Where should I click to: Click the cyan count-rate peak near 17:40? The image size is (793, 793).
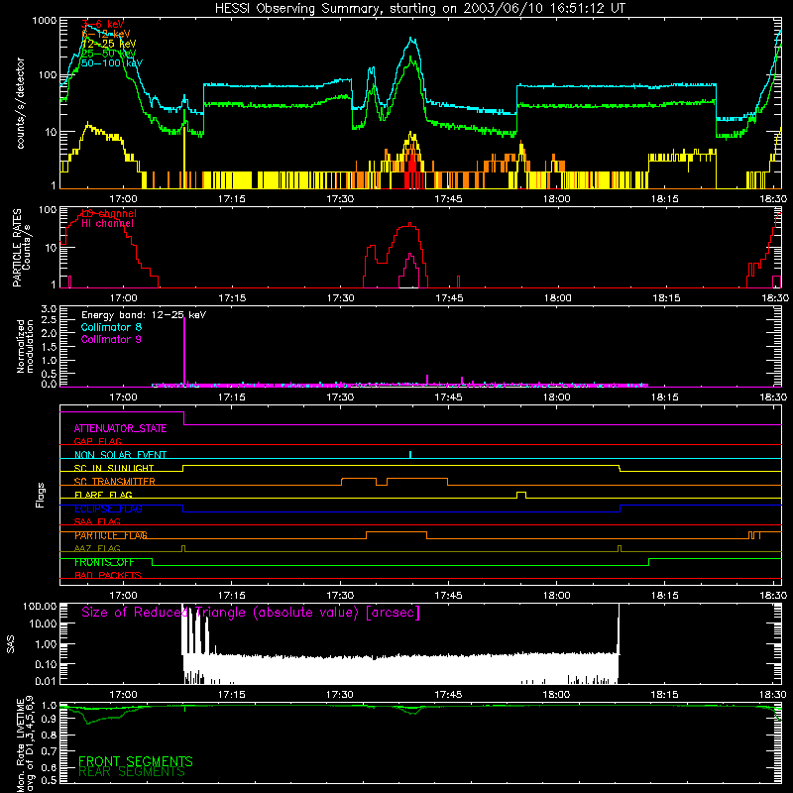pyautogui.click(x=411, y=39)
